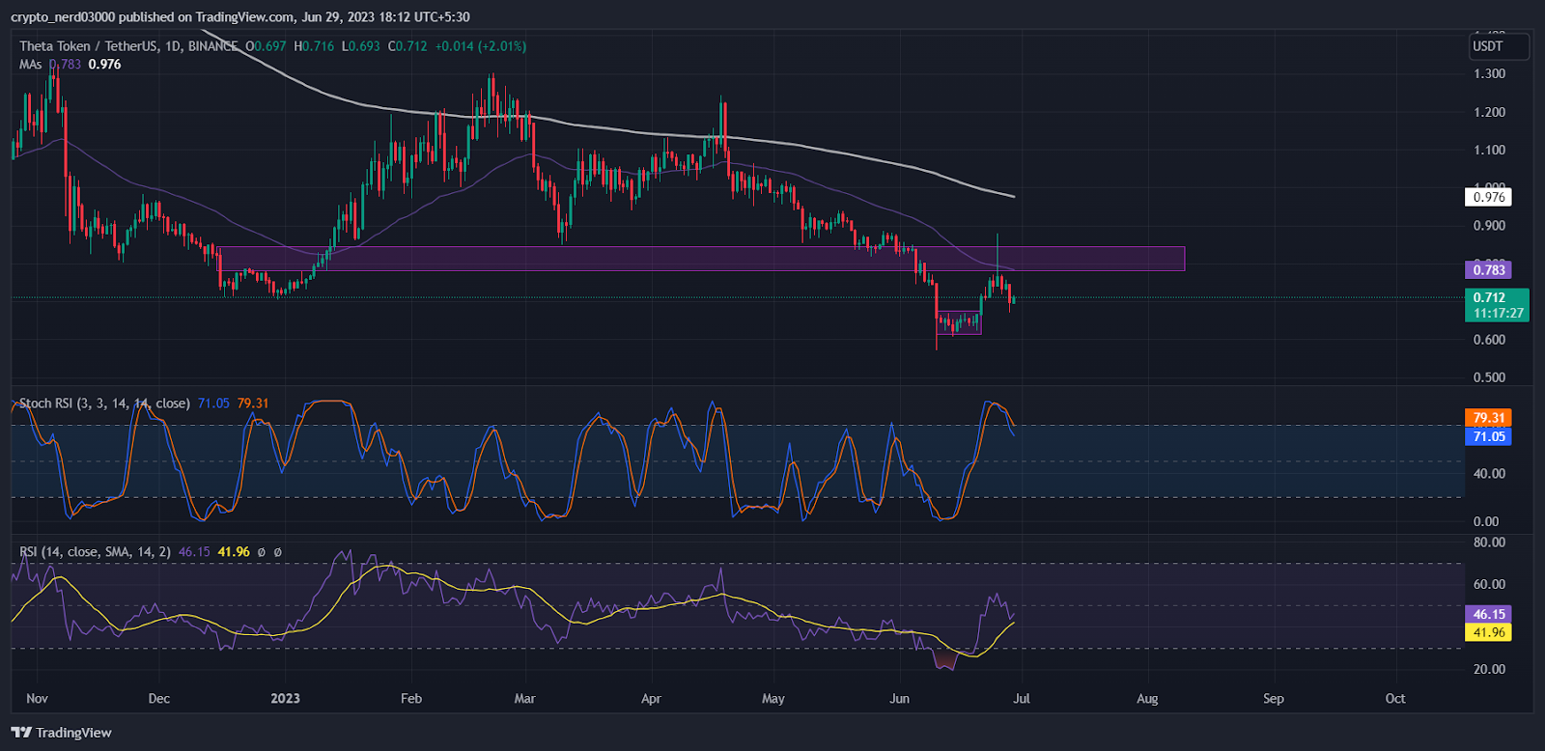Image resolution: width=1545 pixels, height=751 pixels.
Task: Click the 2023 label on time axis
Action: click(x=285, y=699)
